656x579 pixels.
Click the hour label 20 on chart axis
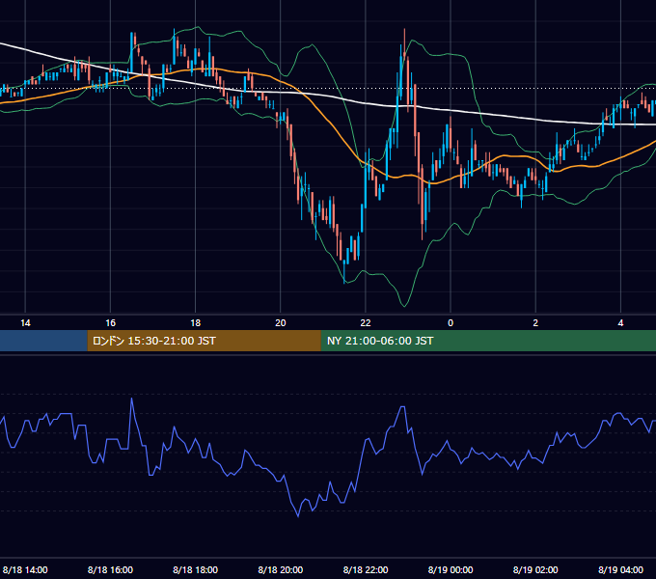[x=281, y=323]
